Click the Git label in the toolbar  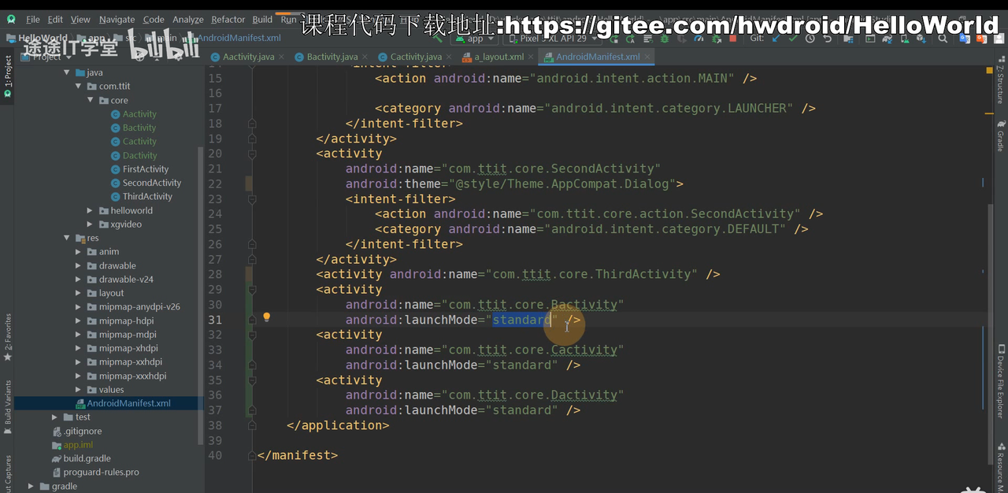point(757,38)
